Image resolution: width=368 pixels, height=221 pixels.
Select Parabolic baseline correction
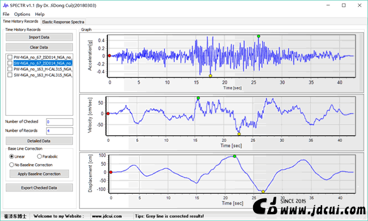[x=48, y=157]
